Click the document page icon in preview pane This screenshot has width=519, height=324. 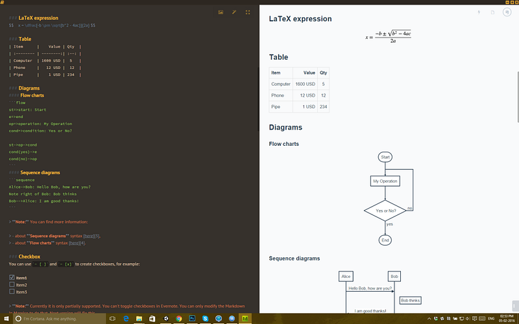point(492,12)
